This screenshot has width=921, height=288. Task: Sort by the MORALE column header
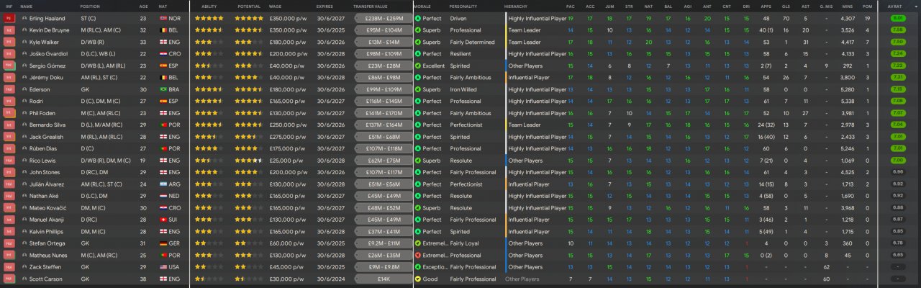(422, 6)
